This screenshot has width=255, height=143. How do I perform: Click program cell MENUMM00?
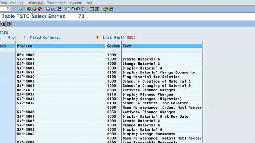tap(25, 55)
